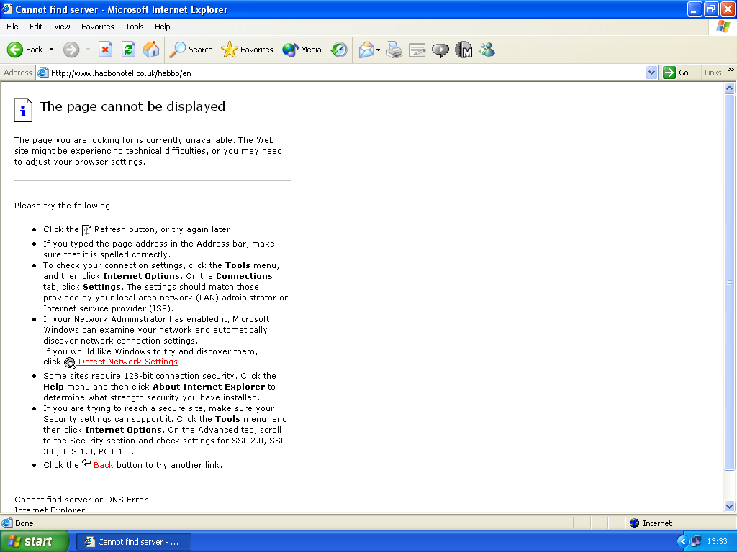This screenshot has height=552, width=737.
Task: Click the Print toolbar icon
Action: click(x=394, y=50)
